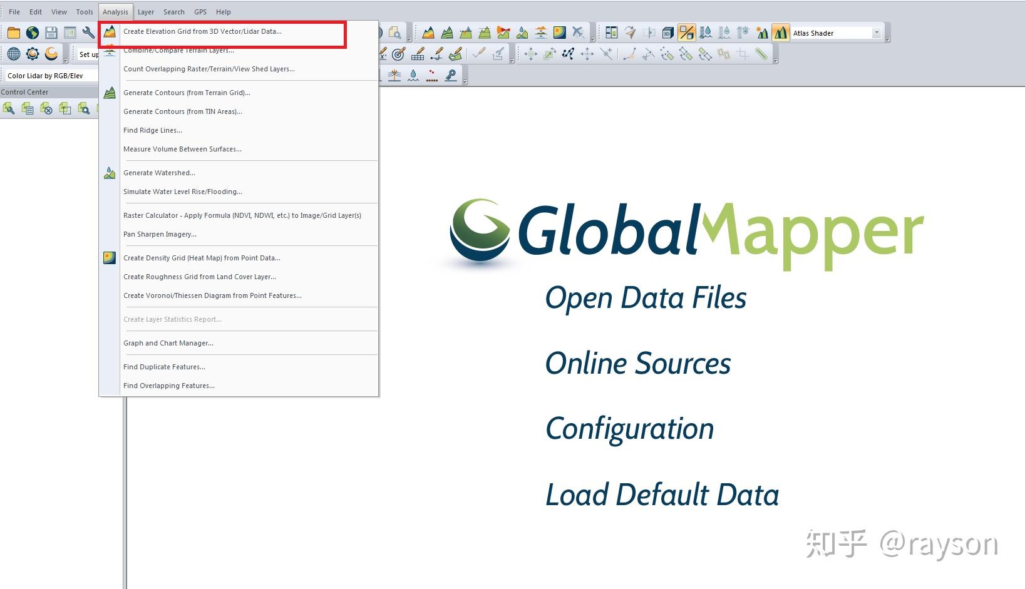Select Generate Watershed menu entry

(239, 173)
